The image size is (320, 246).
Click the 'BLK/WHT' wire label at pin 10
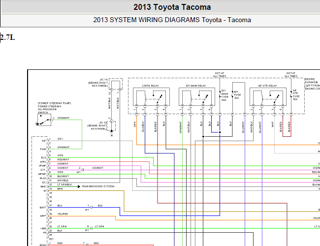click(63, 176)
